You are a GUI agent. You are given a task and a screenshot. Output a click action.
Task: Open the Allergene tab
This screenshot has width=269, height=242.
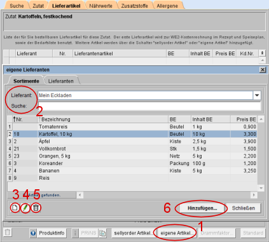[x=167, y=6]
